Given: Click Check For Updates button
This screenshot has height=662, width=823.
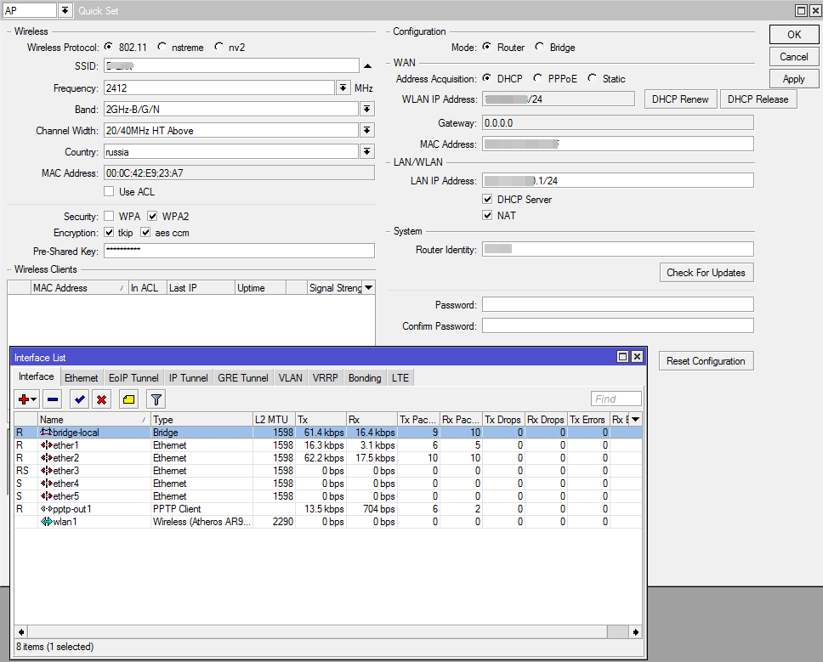Looking at the screenshot, I should tap(706, 272).
